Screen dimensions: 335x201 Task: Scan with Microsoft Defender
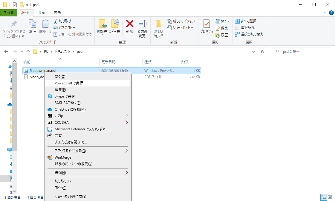[x=88, y=129]
